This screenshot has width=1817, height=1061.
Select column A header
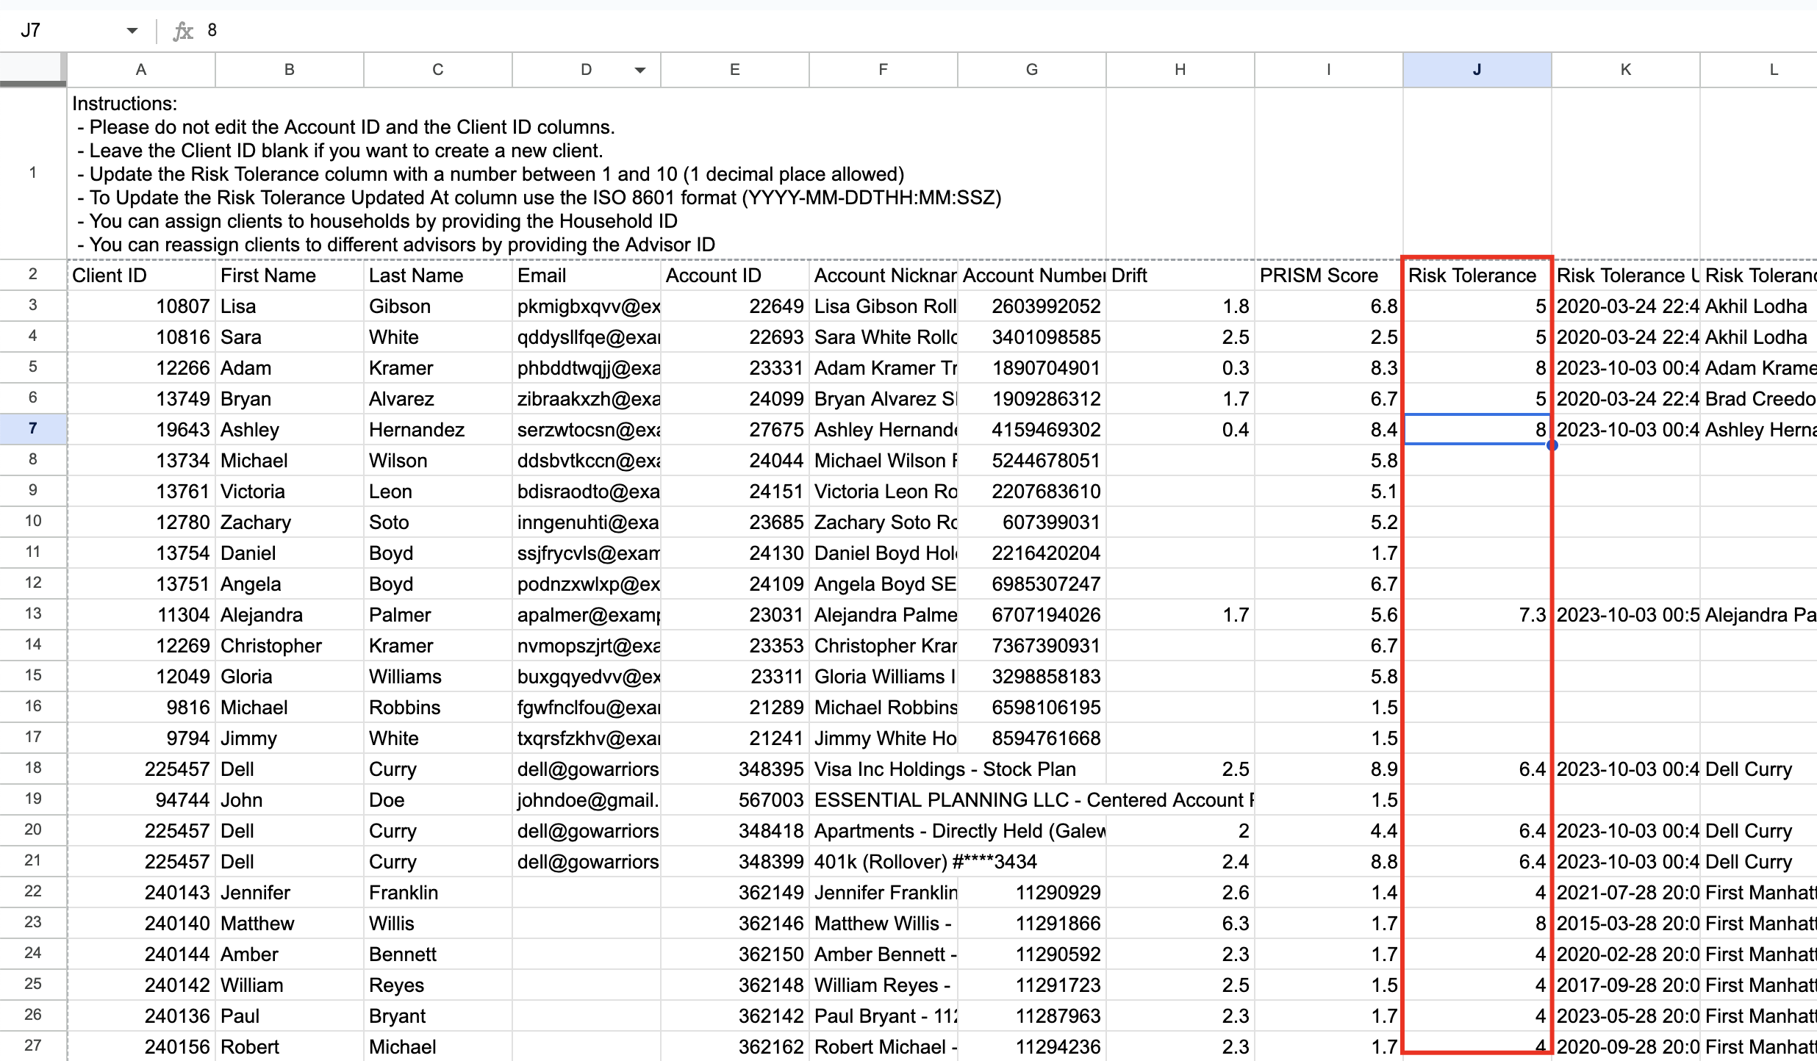(141, 70)
